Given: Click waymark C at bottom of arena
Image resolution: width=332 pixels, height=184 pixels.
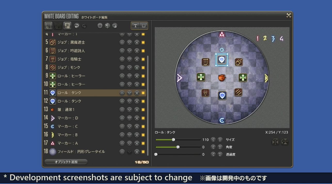Looking at the screenshot, I should click(x=222, y=120).
